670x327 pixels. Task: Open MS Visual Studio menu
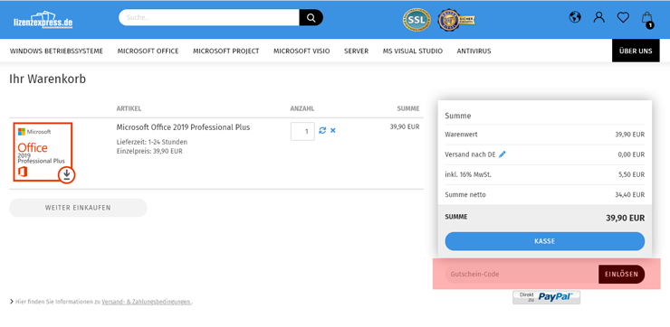413,51
